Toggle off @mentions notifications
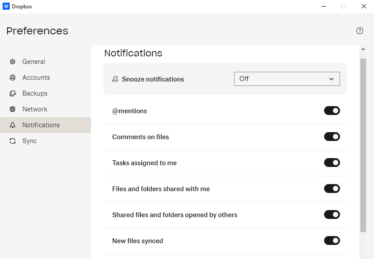The height and width of the screenshot is (259, 374). point(332,111)
